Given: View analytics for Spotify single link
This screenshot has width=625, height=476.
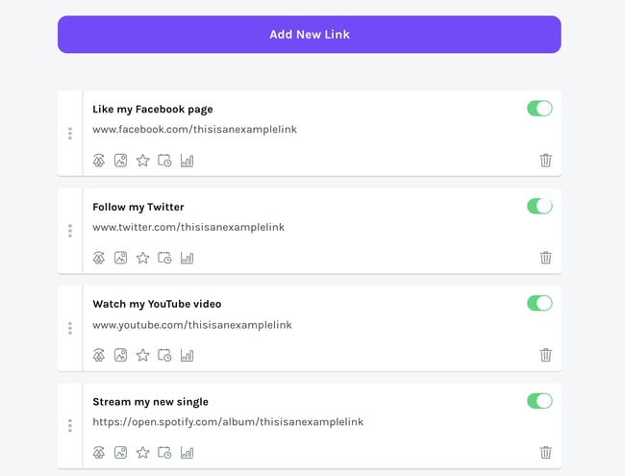Looking at the screenshot, I should tap(187, 452).
